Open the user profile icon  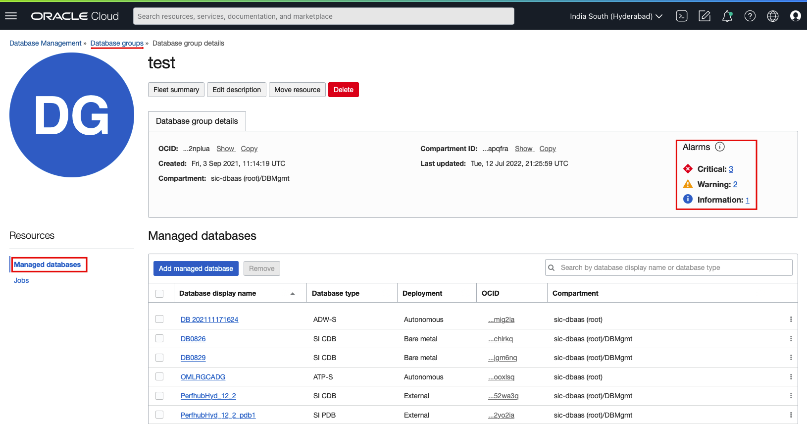(x=796, y=16)
